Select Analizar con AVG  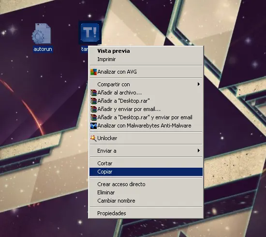[146, 72]
